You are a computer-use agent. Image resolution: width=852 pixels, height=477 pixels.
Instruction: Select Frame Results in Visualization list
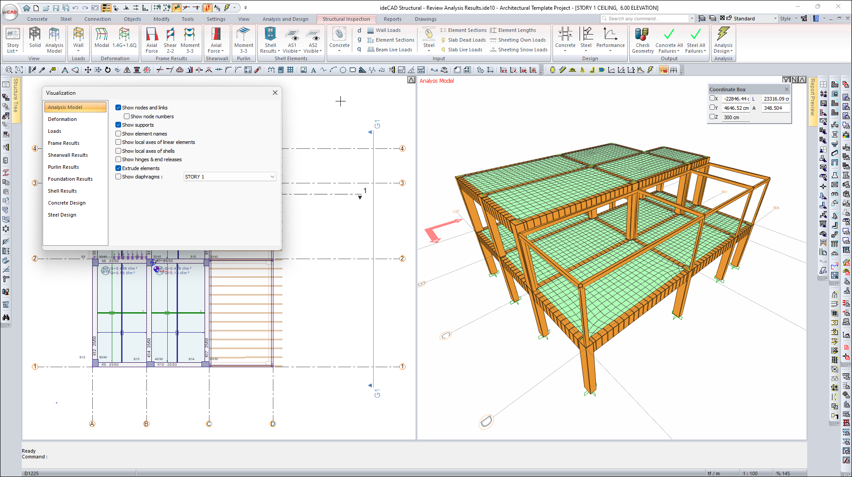pyautogui.click(x=64, y=143)
